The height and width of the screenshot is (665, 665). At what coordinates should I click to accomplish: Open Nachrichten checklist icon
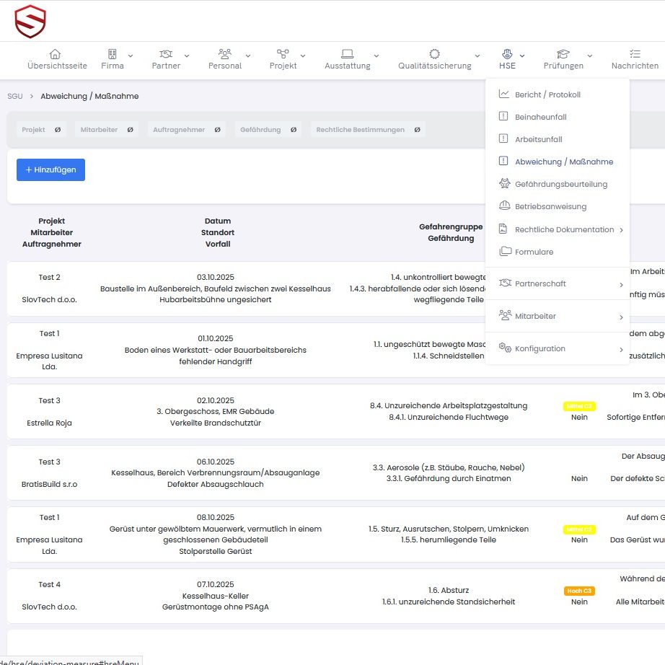coord(635,54)
